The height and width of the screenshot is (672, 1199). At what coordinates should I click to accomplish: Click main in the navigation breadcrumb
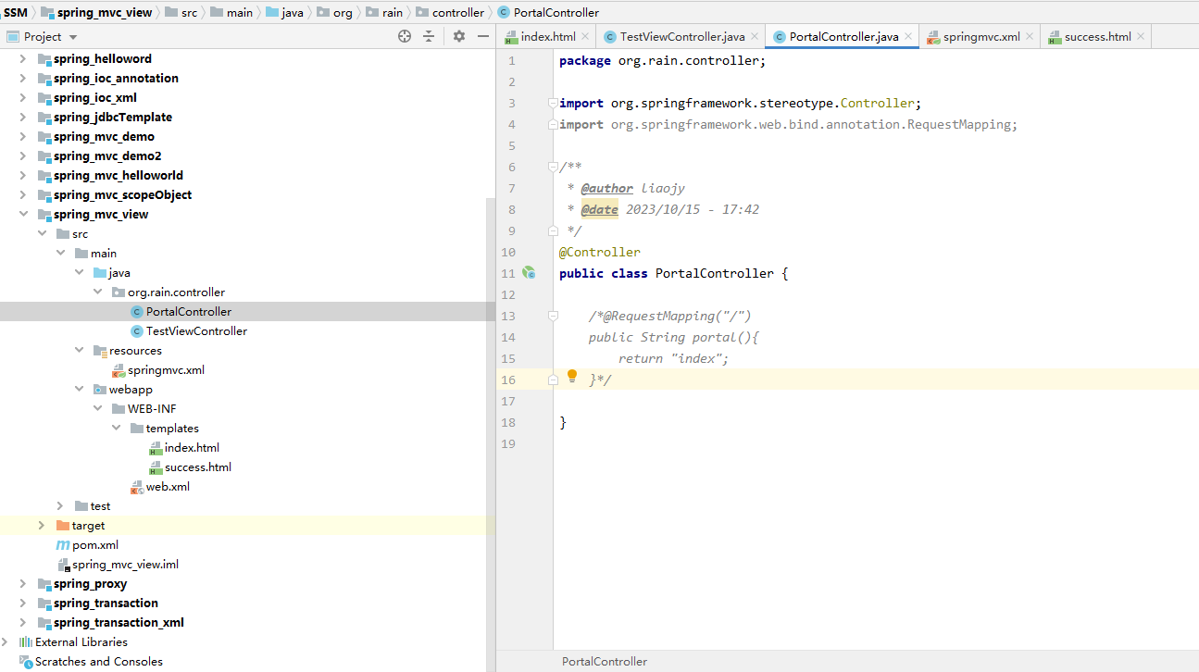point(240,12)
